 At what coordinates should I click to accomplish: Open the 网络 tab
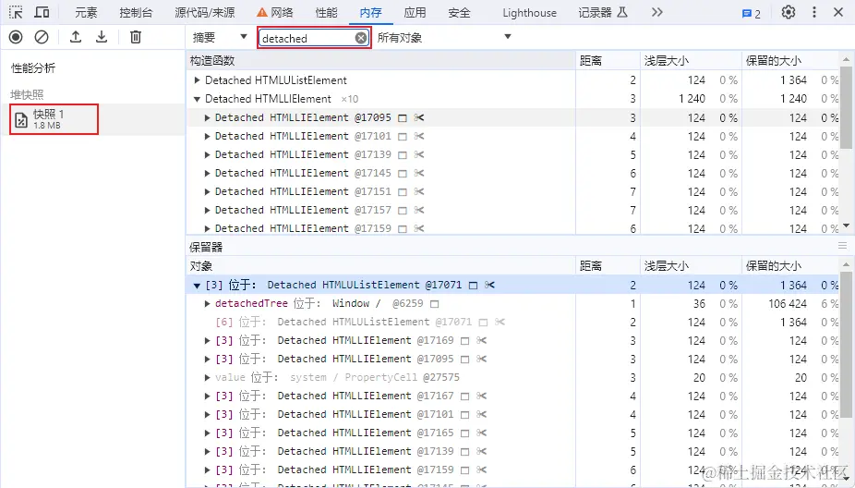coord(275,13)
